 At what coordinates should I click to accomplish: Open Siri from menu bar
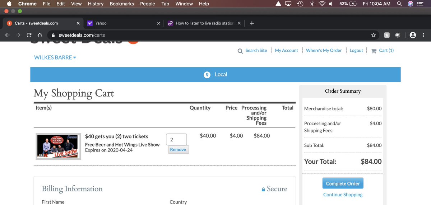(411, 4)
